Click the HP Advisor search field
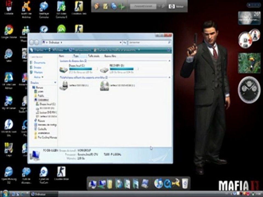This screenshot has height=197, width=263. [x=143, y=7]
